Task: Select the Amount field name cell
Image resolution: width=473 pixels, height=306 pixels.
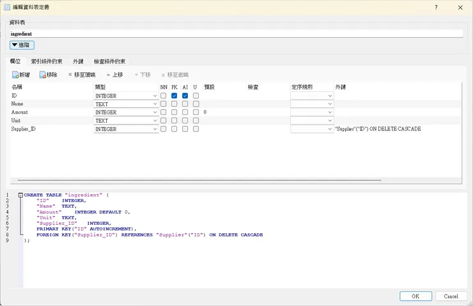Action: click(x=52, y=112)
